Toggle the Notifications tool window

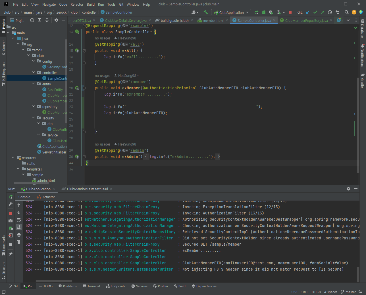[x=362, y=56]
